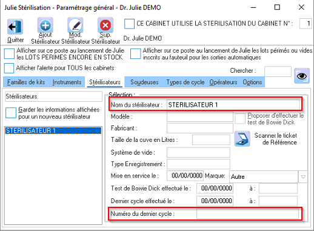Open the Types de cycle tab
The width and height of the screenshot is (314, 231).
[185, 82]
